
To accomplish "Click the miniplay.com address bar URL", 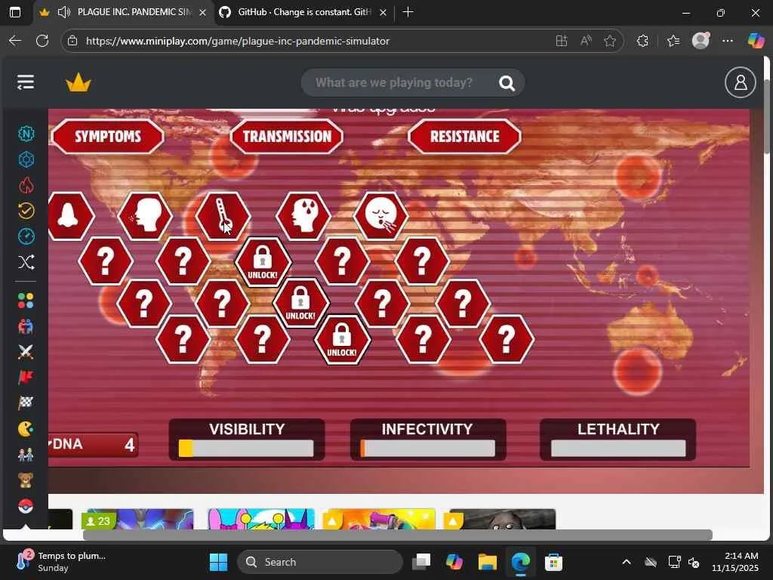I will (238, 41).
